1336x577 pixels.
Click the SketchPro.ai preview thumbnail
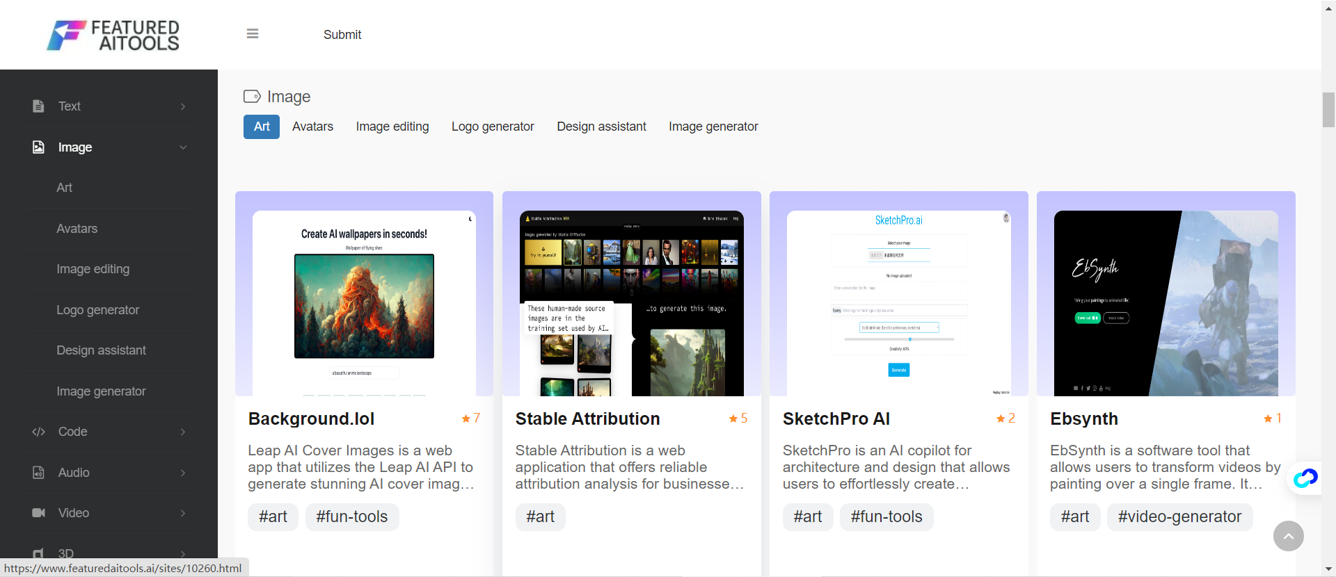point(899,304)
